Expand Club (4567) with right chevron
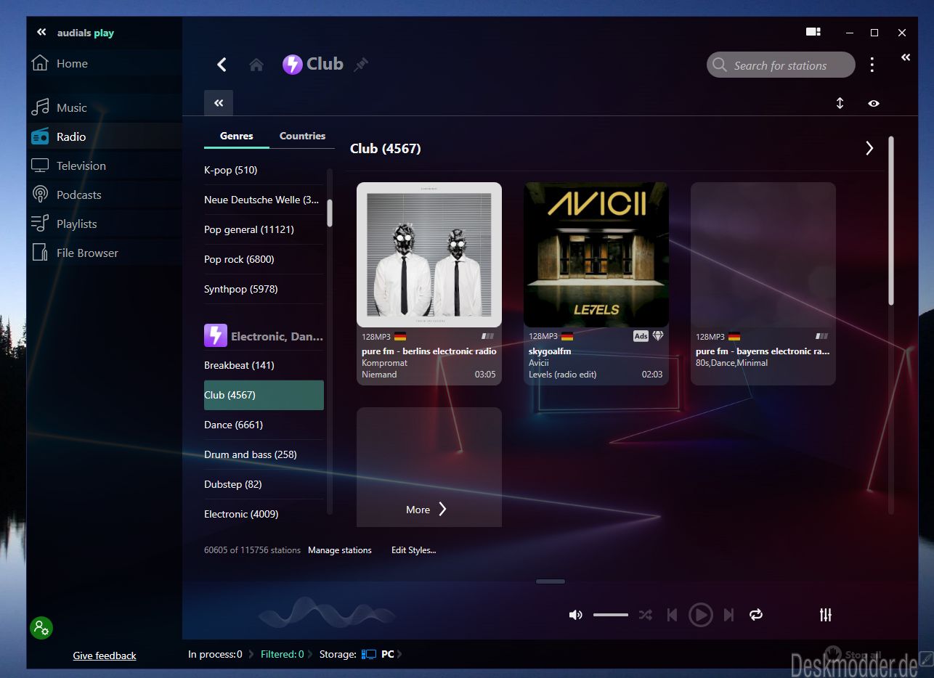The width and height of the screenshot is (934, 678). pos(869,148)
